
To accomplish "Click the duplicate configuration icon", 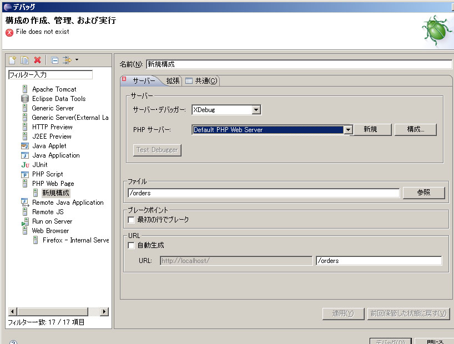I will point(24,59).
